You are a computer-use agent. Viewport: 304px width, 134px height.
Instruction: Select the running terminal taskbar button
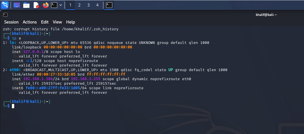click(x=109, y=5)
